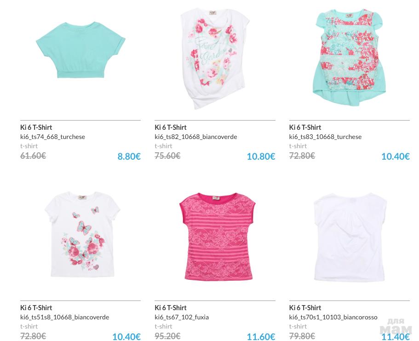Click the crossed-out 95.20€ original price

click(167, 336)
